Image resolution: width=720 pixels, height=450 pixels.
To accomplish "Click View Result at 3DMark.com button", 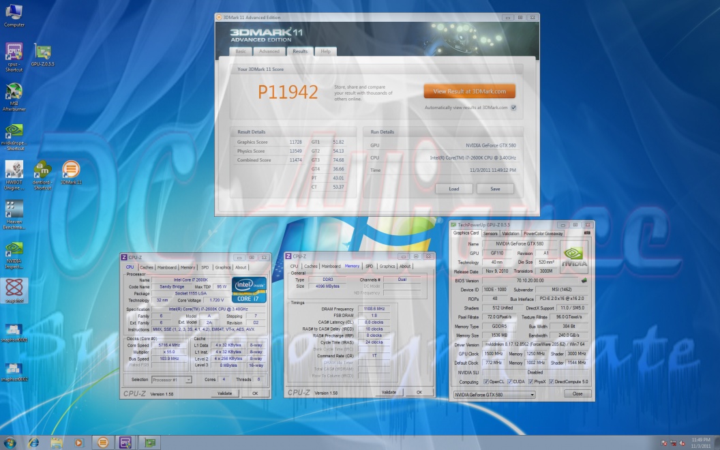I will click(469, 91).
